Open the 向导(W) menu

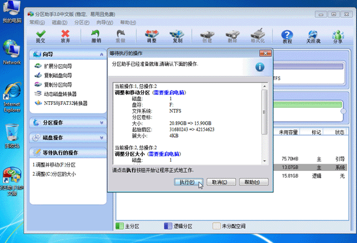point(105,22)
